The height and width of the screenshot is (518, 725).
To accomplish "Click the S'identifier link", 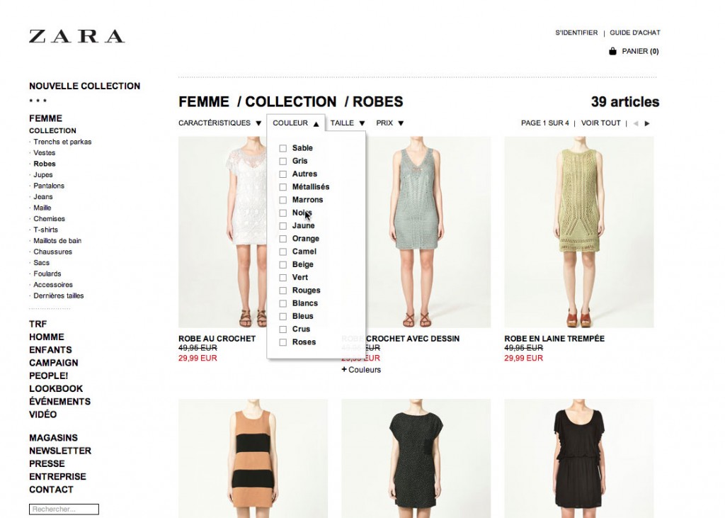I will (x=576, y=33).
